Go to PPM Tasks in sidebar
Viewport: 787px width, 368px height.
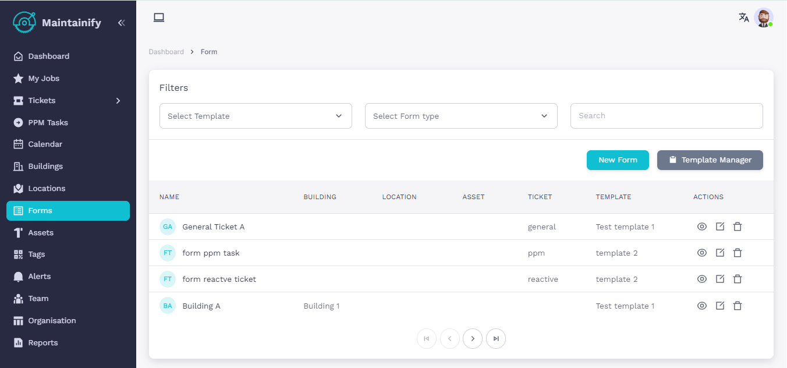tap(48, 123)
